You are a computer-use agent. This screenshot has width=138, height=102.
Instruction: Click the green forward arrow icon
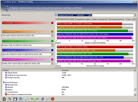pyautogui.click(x=37, y=99)
